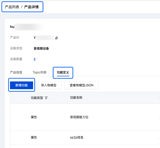Select the 功能定义 tab
The height and width of the screenshot is (148, 160).
coord(63,72)
